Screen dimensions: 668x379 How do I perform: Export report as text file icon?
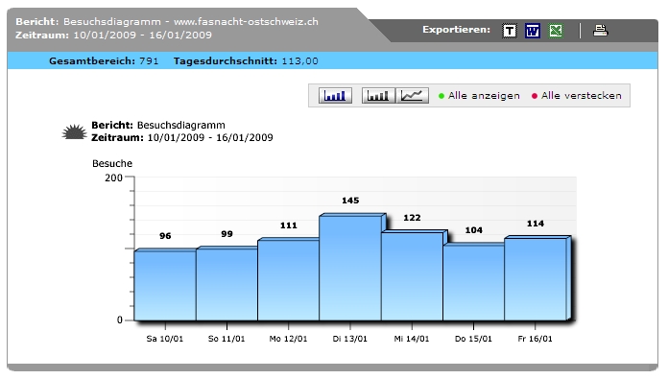pyautogui.click(x=510, y=31)
